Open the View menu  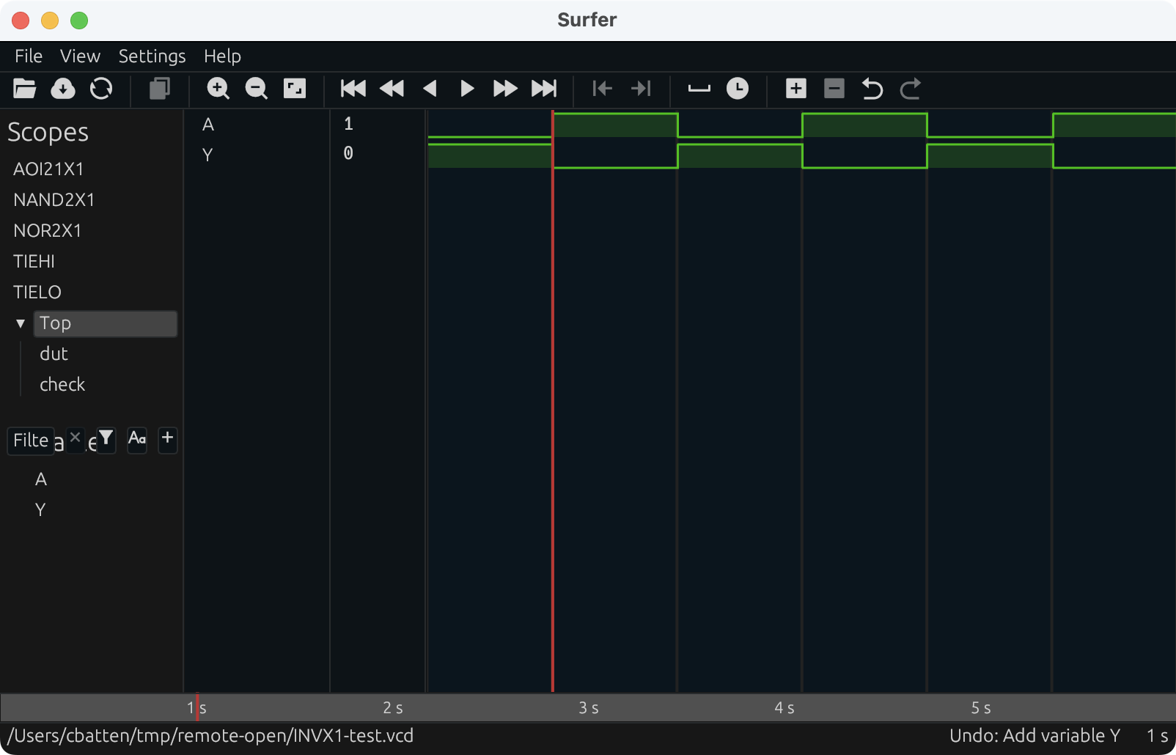tap(80, 56)
